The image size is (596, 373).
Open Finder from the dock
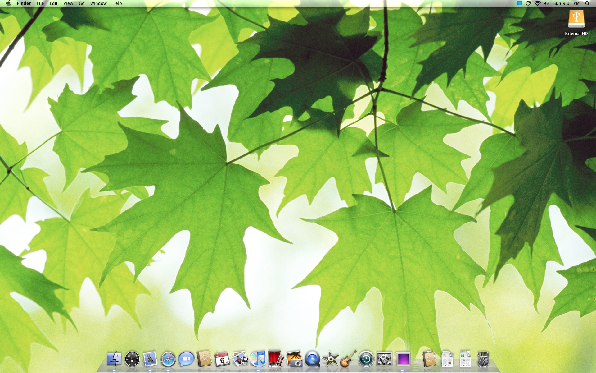(114, 359)
